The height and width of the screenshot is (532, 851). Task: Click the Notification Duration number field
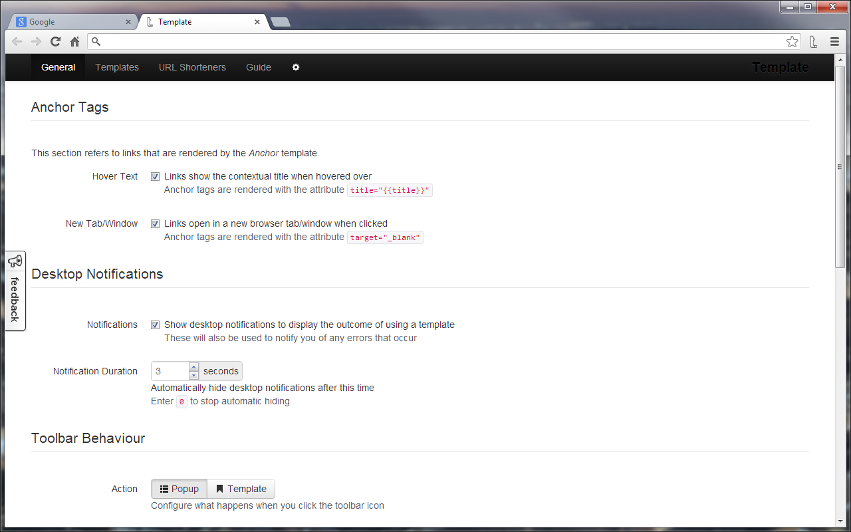tap(170, 371)
